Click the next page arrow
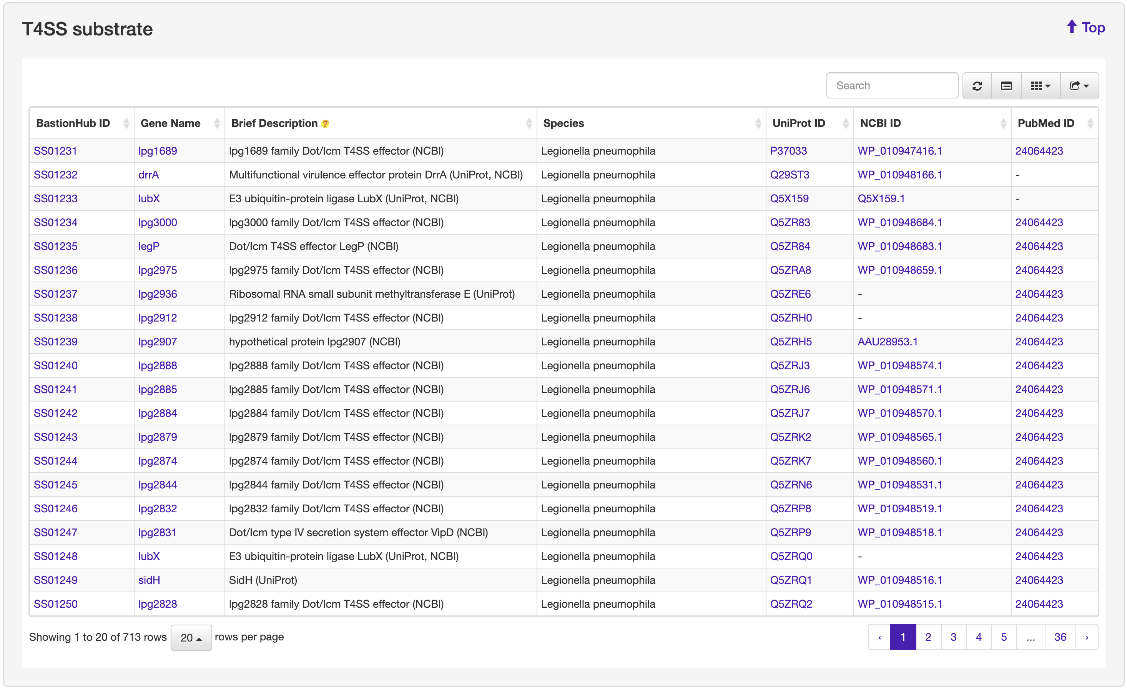The height and width of the screenshot is (690, 1127). (x=1087, y=637)
